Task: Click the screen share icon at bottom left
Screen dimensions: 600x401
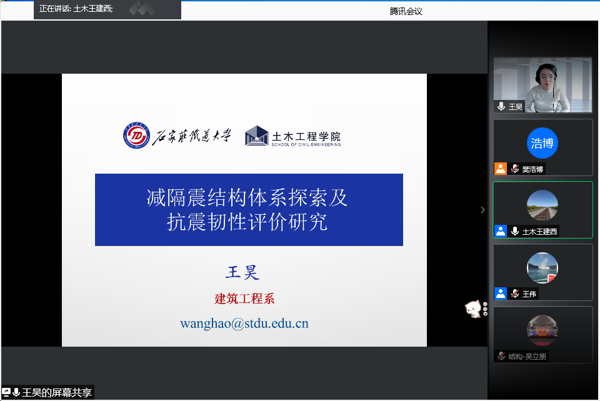Action: pos(6,392)
